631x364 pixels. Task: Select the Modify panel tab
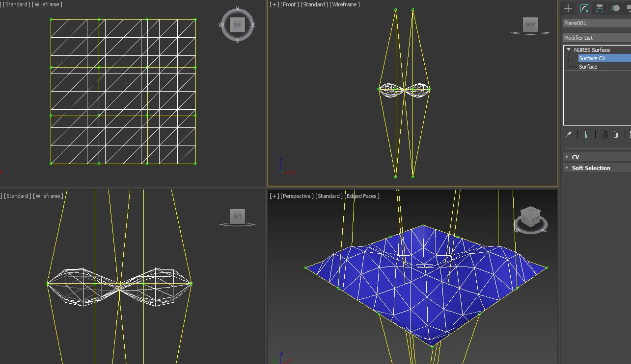coord(583,8)
